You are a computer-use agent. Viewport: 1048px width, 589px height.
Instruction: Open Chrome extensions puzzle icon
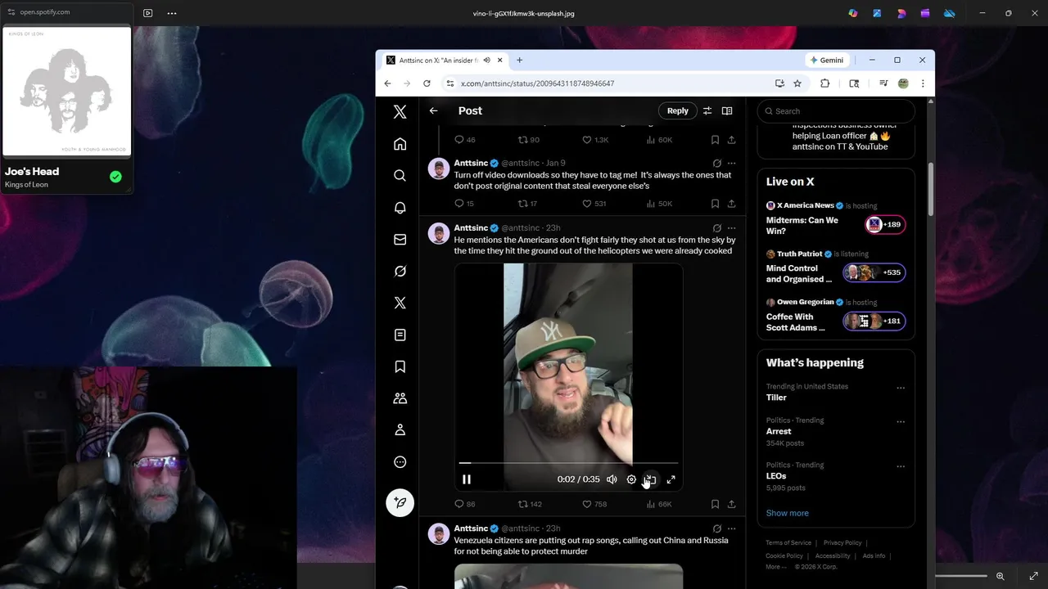coord(824,83)
